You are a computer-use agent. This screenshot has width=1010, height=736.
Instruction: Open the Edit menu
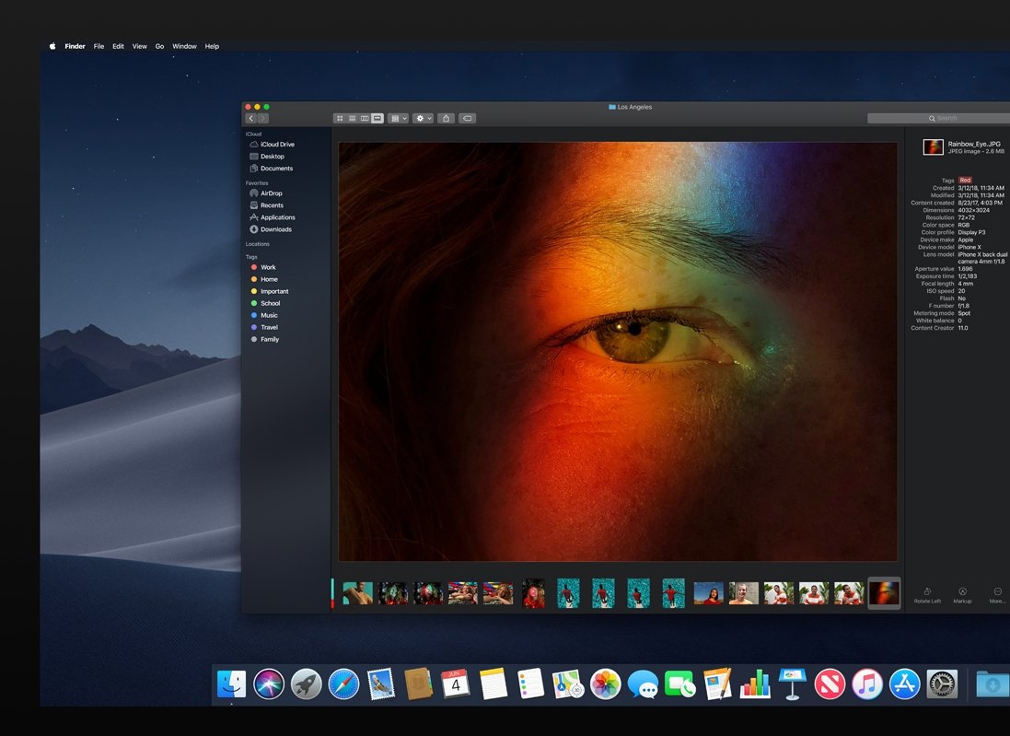(x=118, y=46)
